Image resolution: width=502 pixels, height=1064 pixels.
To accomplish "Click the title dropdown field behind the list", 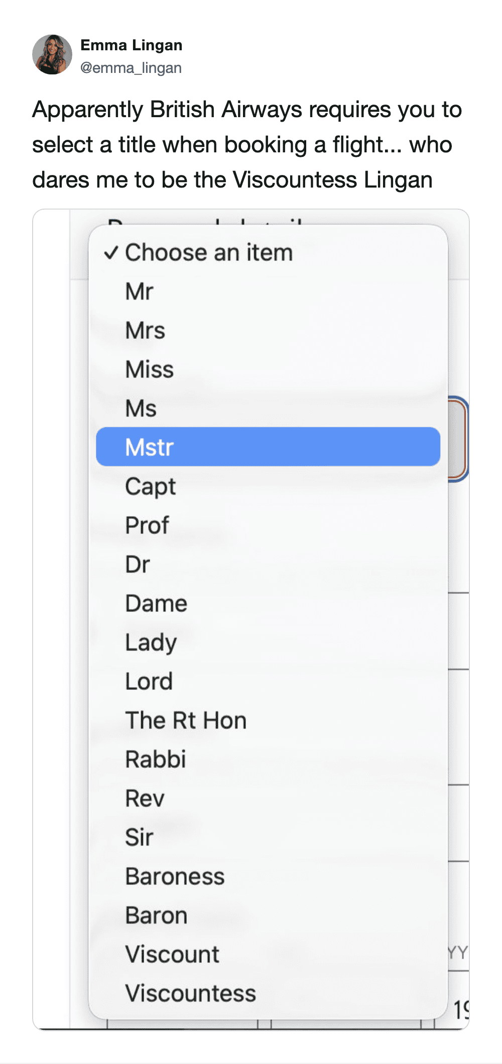I will [457, 437].
